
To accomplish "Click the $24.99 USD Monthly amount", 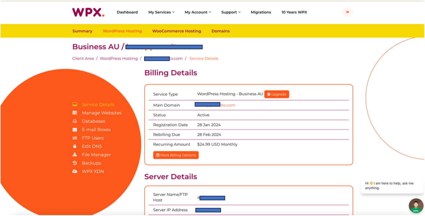I will pyautogui.click(x=217, y=145).
